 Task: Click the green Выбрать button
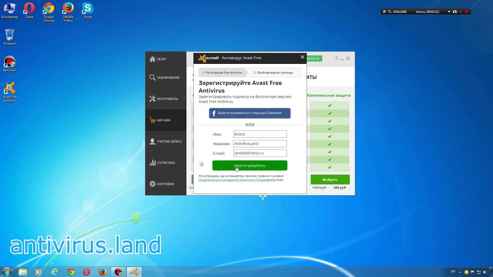pyautogui.click(x=330, y=180)
